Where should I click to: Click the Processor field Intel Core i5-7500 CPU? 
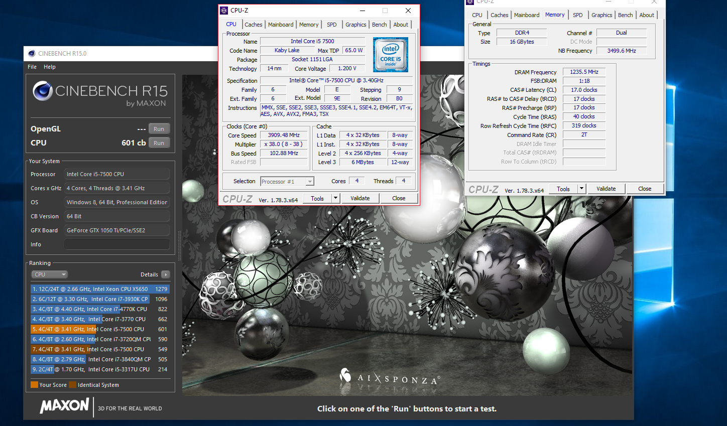tap(117, 174)
